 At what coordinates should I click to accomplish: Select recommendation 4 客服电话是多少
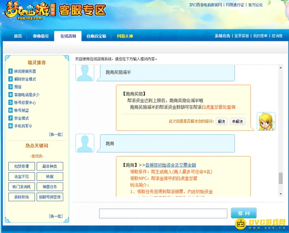27,95
